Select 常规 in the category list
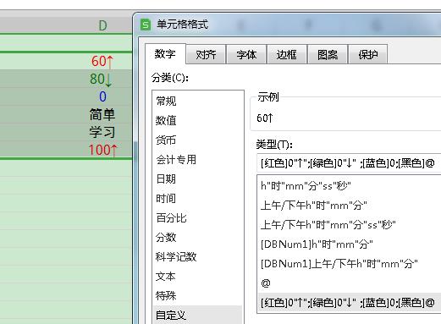 coord(198,101)
